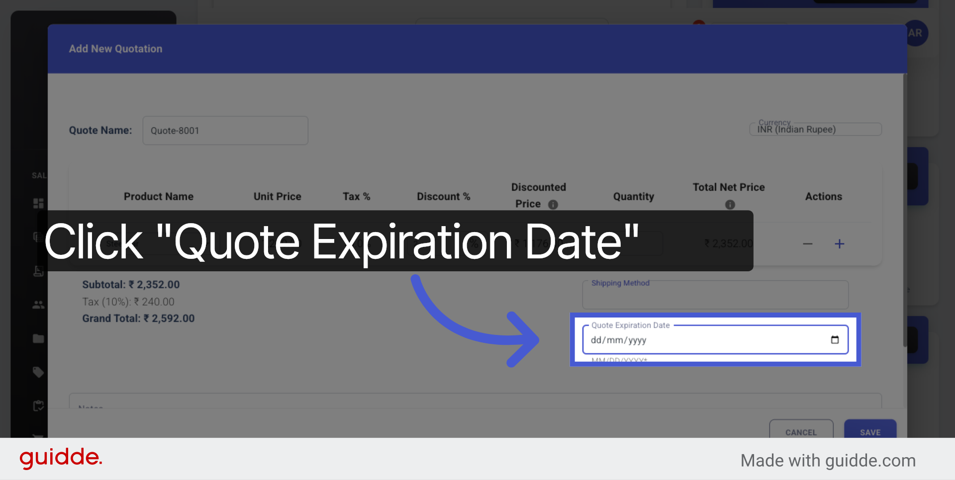Click the Unit Price column header
The image size is (955, 480).
(x=278, y=196)
